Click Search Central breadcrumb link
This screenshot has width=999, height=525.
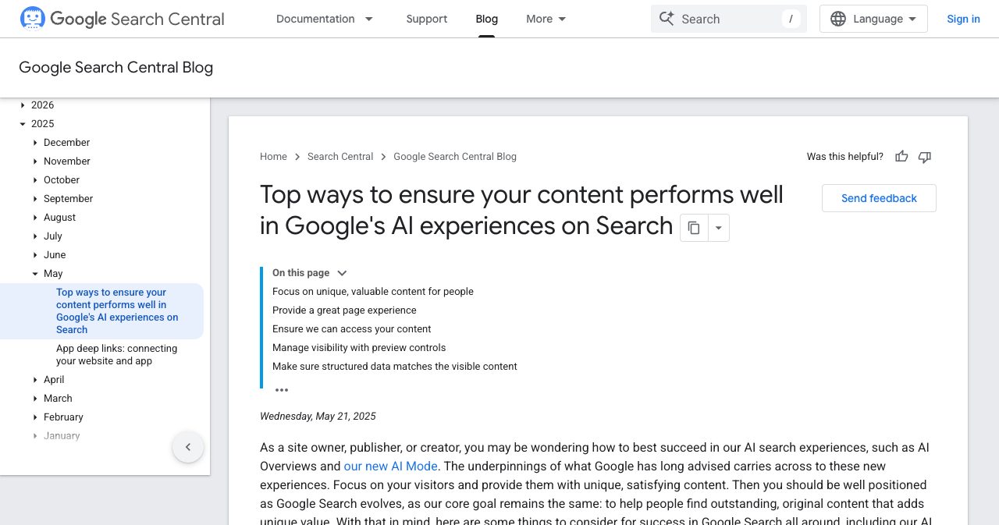click(340, 157)
